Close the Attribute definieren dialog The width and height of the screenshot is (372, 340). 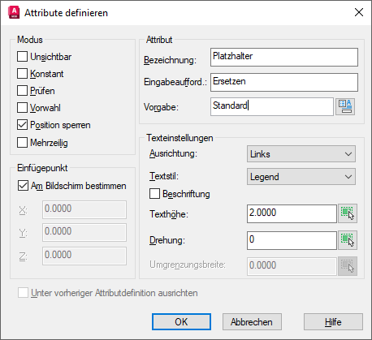pos(359,12)
